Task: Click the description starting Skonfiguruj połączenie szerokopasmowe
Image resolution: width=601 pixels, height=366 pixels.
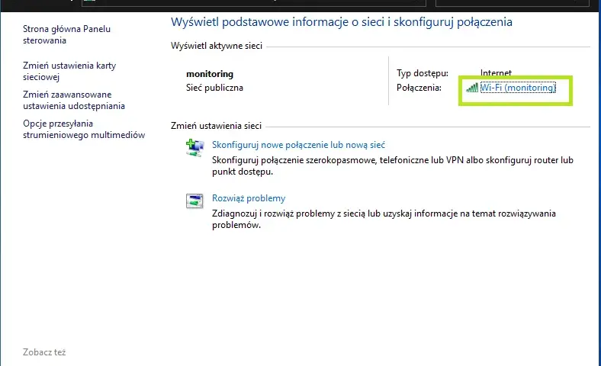Action: [393, 165]
